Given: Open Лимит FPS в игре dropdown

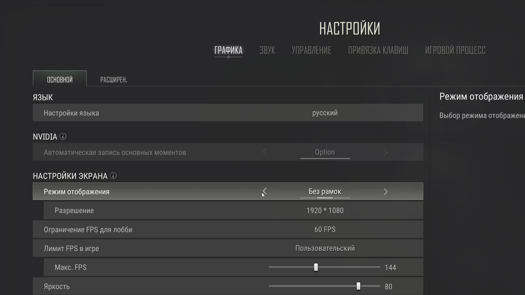Looking at the screenshot, I should (325, 248).
